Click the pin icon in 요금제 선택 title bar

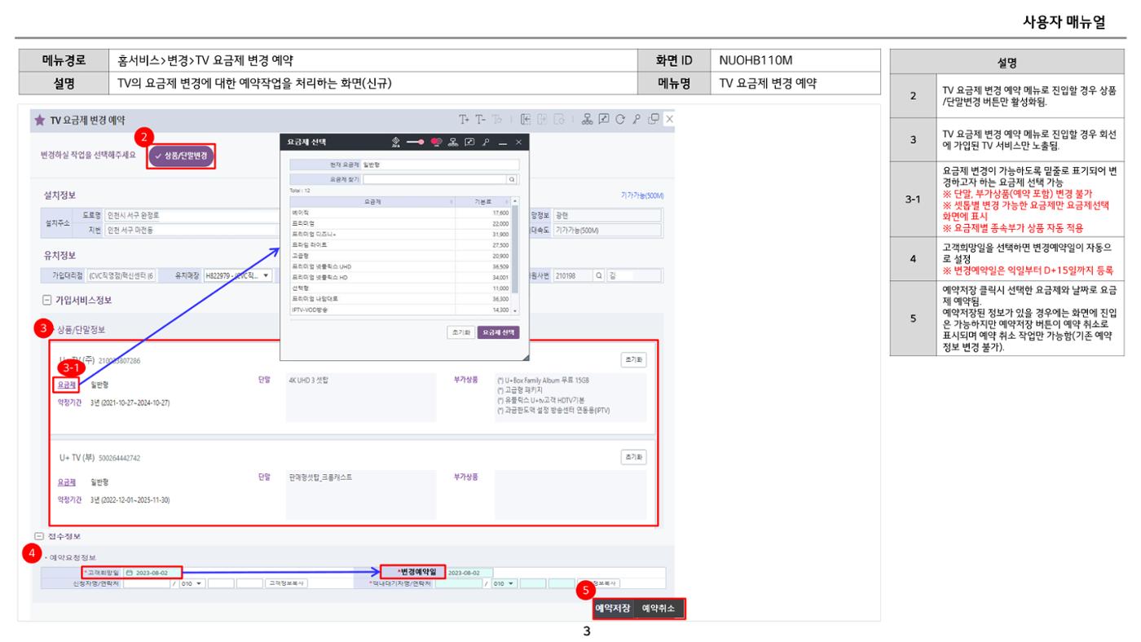(486, 142)
